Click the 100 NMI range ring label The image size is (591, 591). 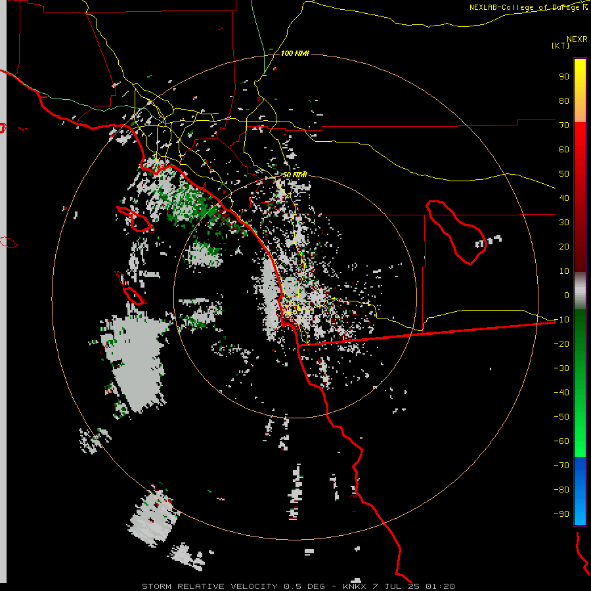pos(295,53)
